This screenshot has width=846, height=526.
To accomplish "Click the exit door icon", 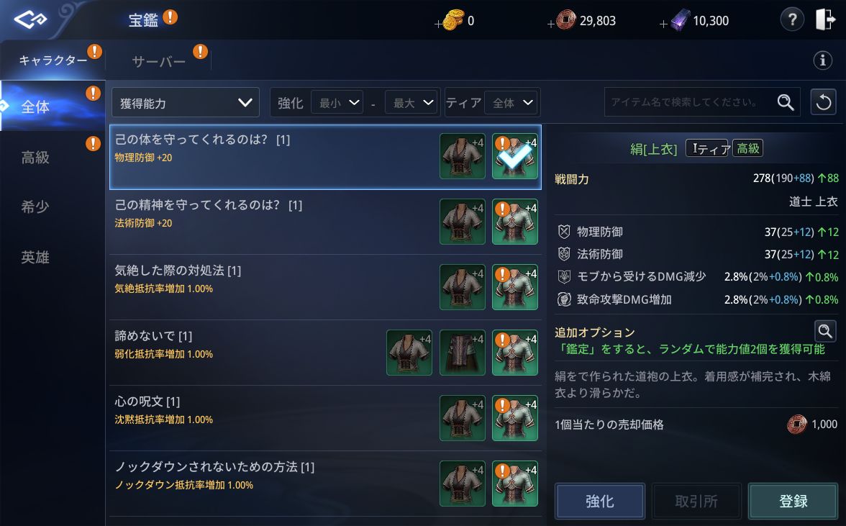I will click(x=825, y=19).
